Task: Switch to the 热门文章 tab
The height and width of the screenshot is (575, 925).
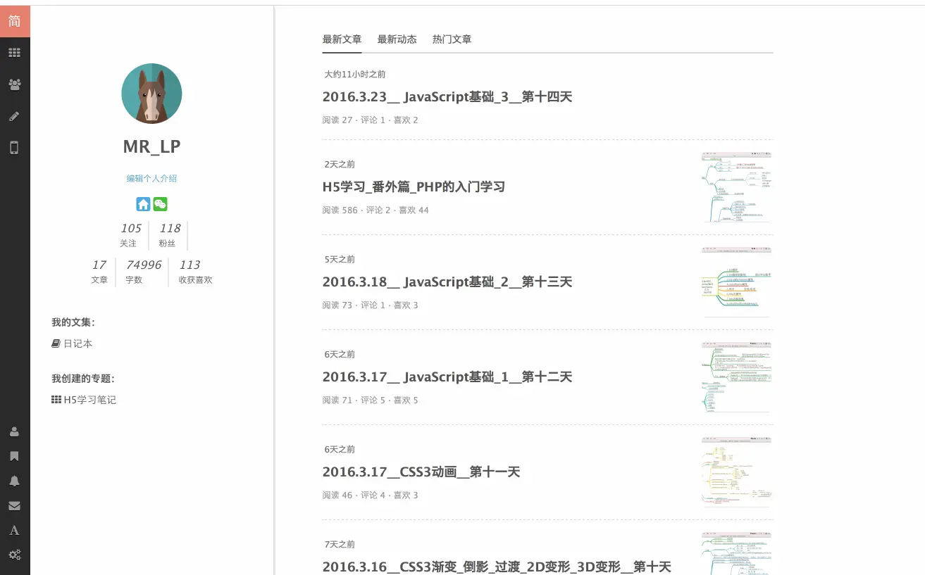Action: click(x=452, y=39)
